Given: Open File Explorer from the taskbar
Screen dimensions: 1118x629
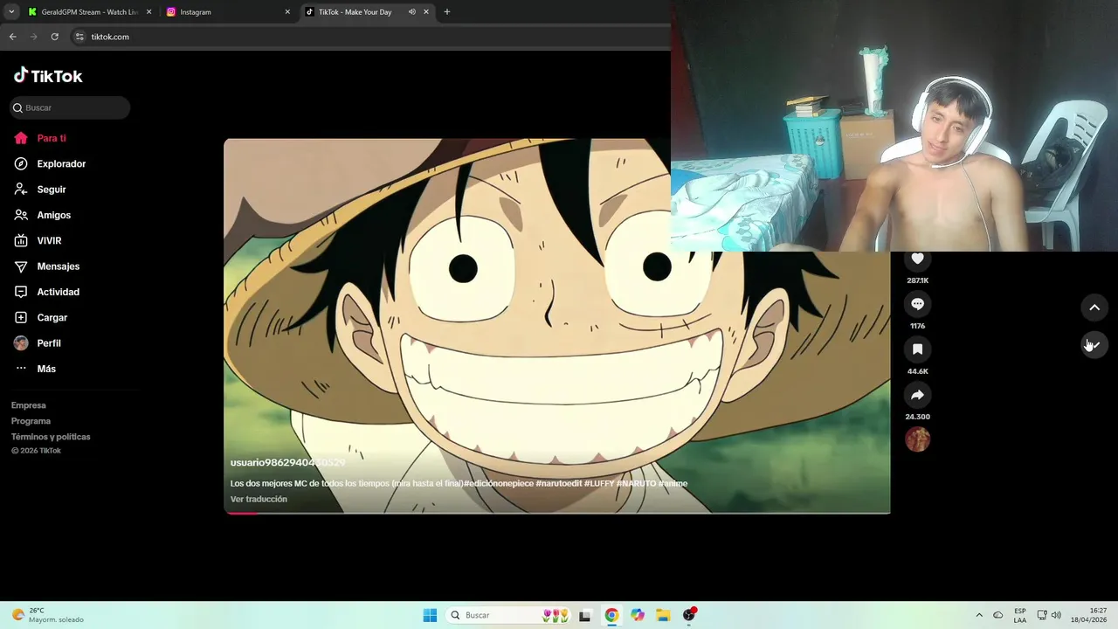Looking at the screenshot, I should pos(663,615).
